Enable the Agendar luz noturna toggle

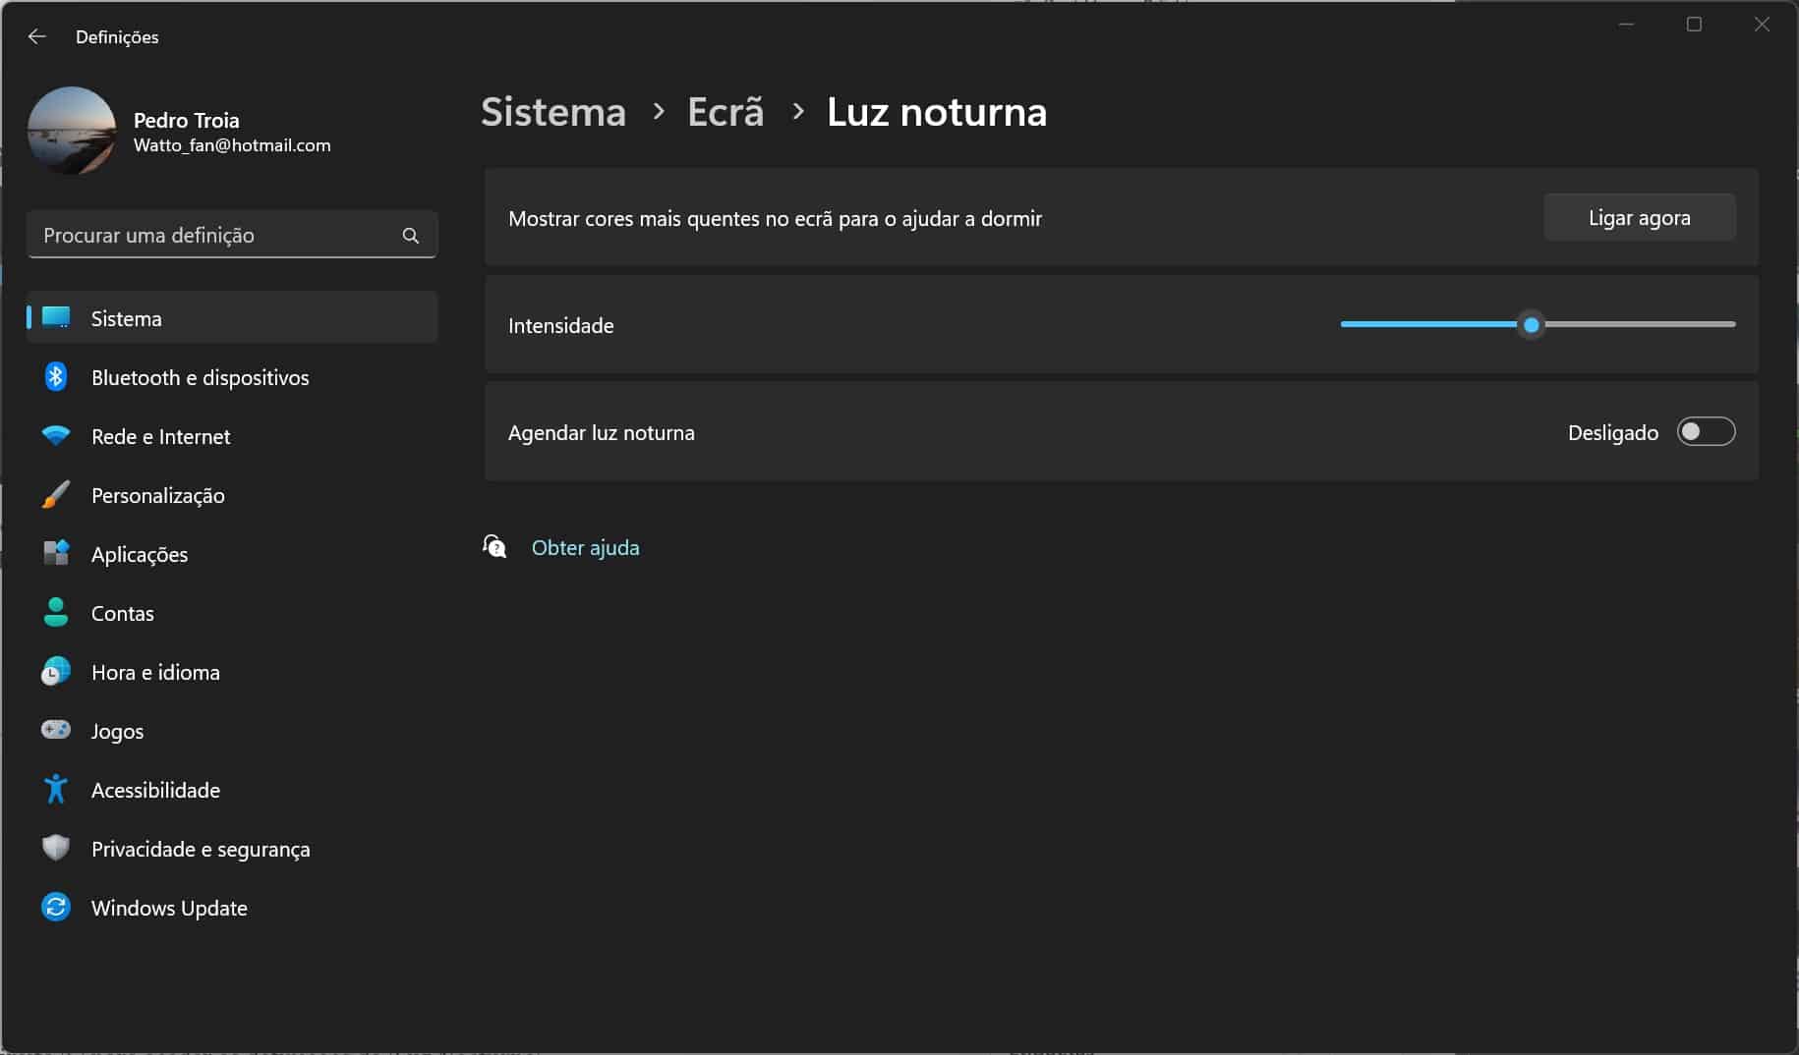click(1706, 432)
